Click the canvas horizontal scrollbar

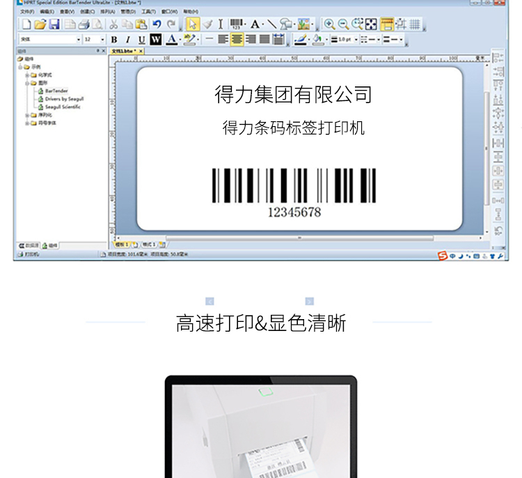299,238
